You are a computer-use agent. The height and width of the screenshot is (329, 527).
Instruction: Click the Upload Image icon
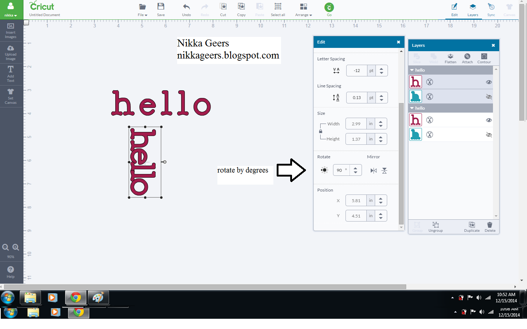pos(11,51)
